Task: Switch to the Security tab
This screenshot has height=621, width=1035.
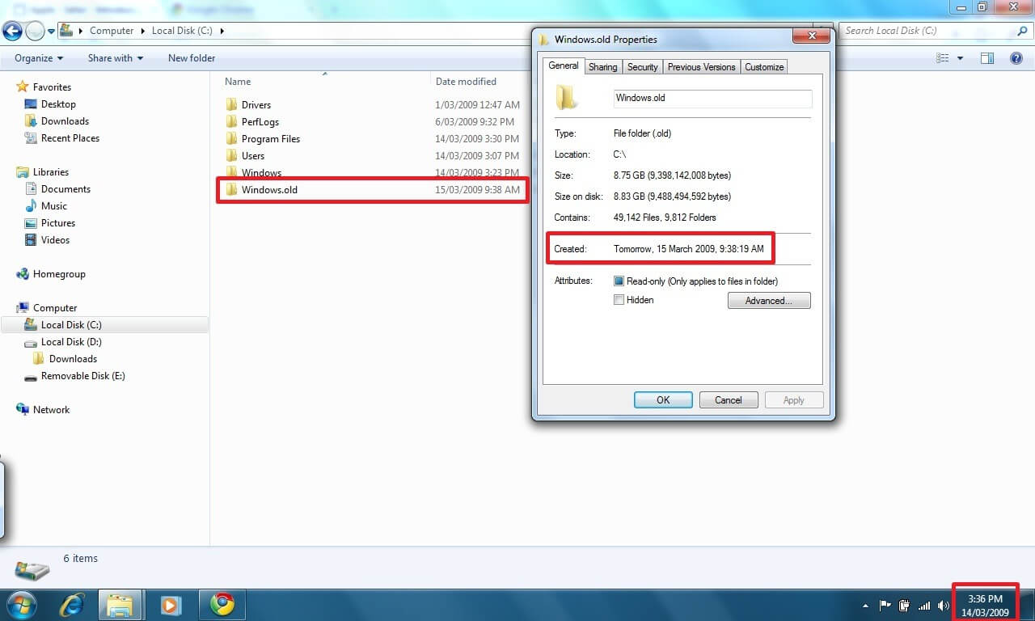Action: click(642, 67)
